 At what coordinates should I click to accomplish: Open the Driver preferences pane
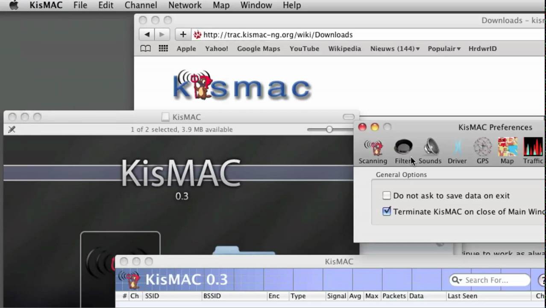tap(457, 151)
